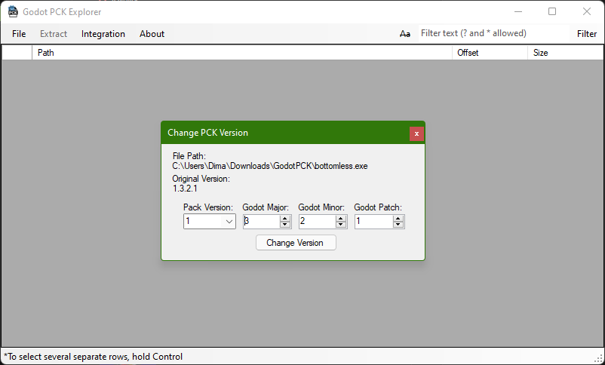The image size is (605, 365).
Task: Open the Integration menu
Action: pyautogui.click(x=103, y=34)
